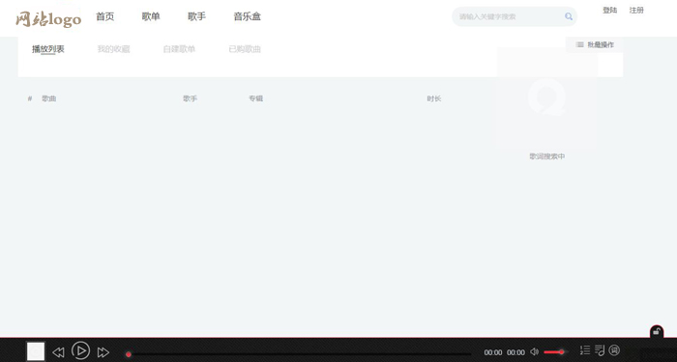
Task: Click the song progress slider handle
Action: pyautogui.click(x=129, y=354)
